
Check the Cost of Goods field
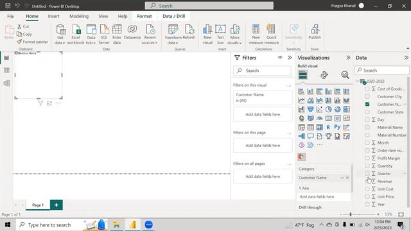367,89
